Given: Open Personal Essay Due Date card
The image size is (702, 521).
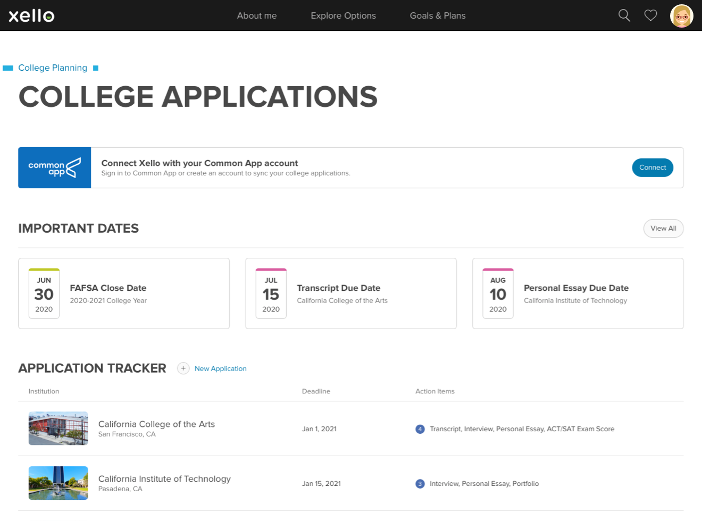Looking at the screenshot, I should point(578,293).
